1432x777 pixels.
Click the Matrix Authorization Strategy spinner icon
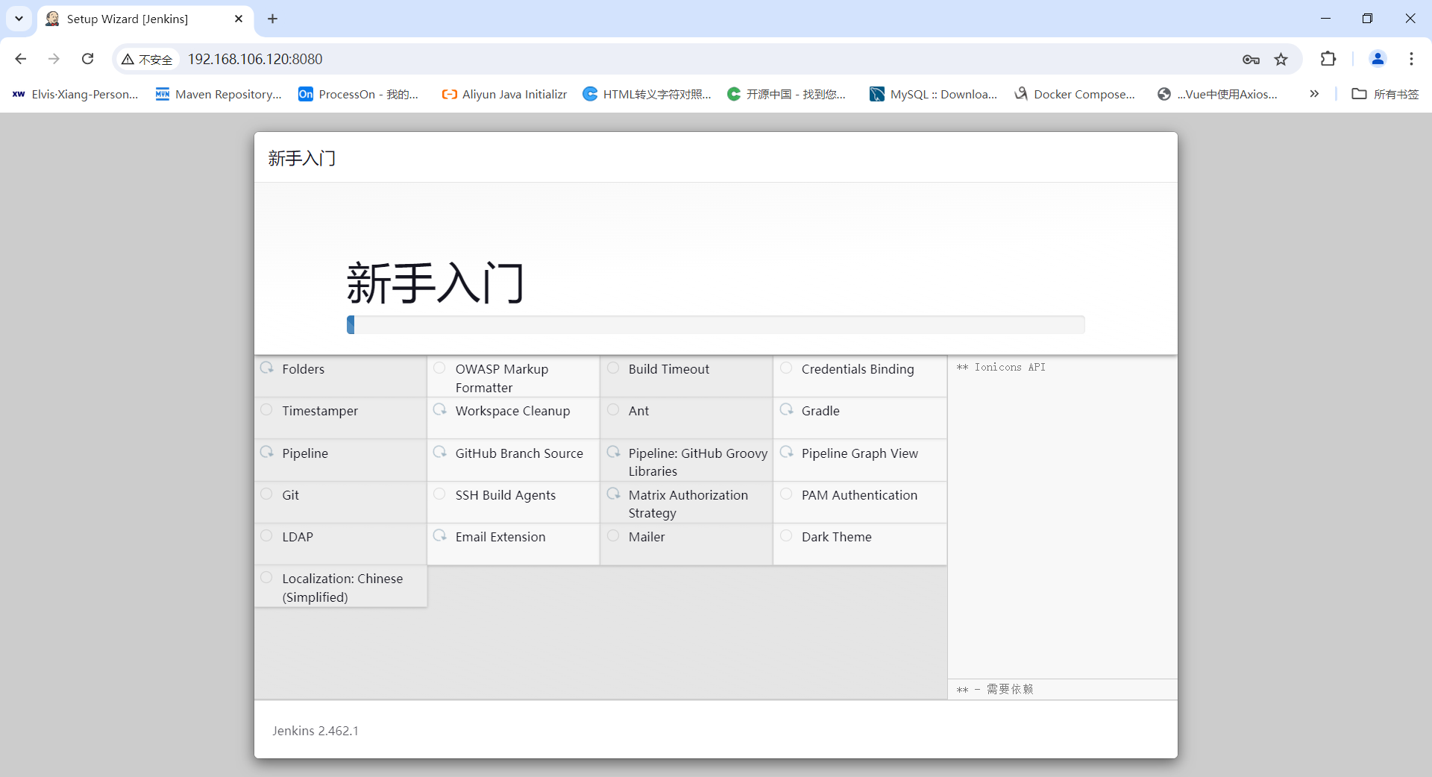[x=613, y=494]
